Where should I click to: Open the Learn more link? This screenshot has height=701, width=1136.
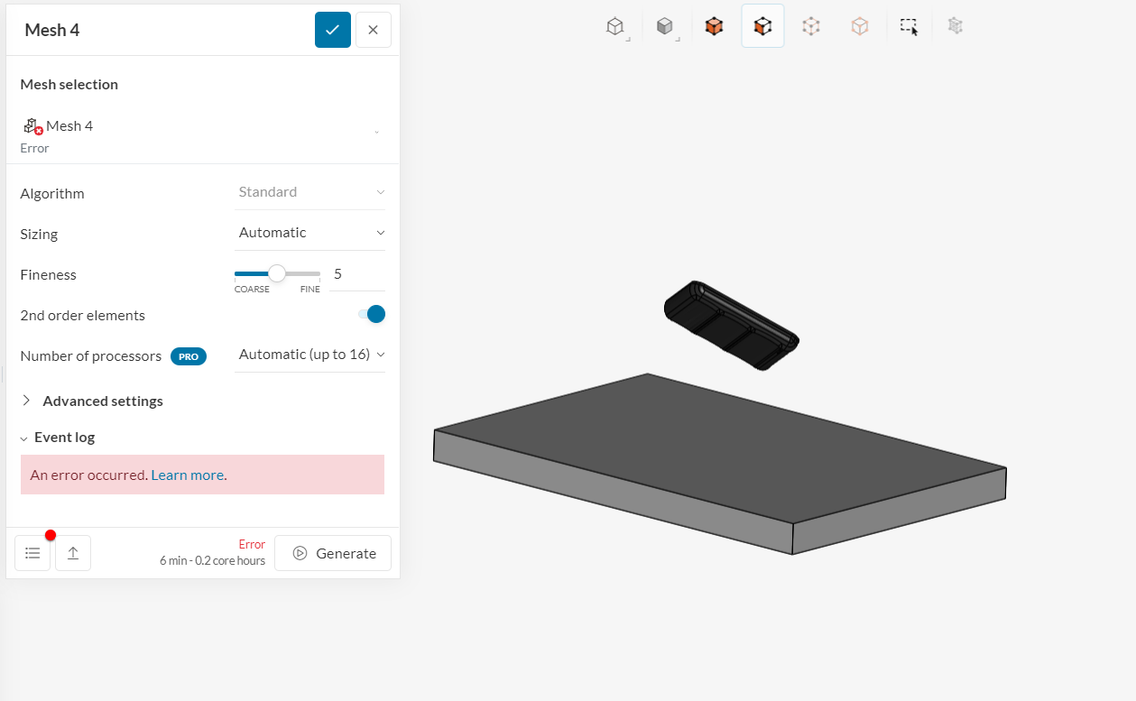click(187, 474)
